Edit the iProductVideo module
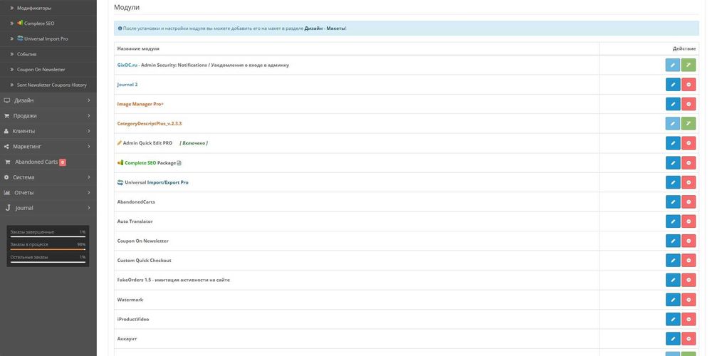This screenshot has width=712, height=356. pos(673,319)
